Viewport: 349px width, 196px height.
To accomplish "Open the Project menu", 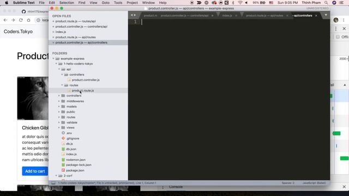I will coord(132,3).
